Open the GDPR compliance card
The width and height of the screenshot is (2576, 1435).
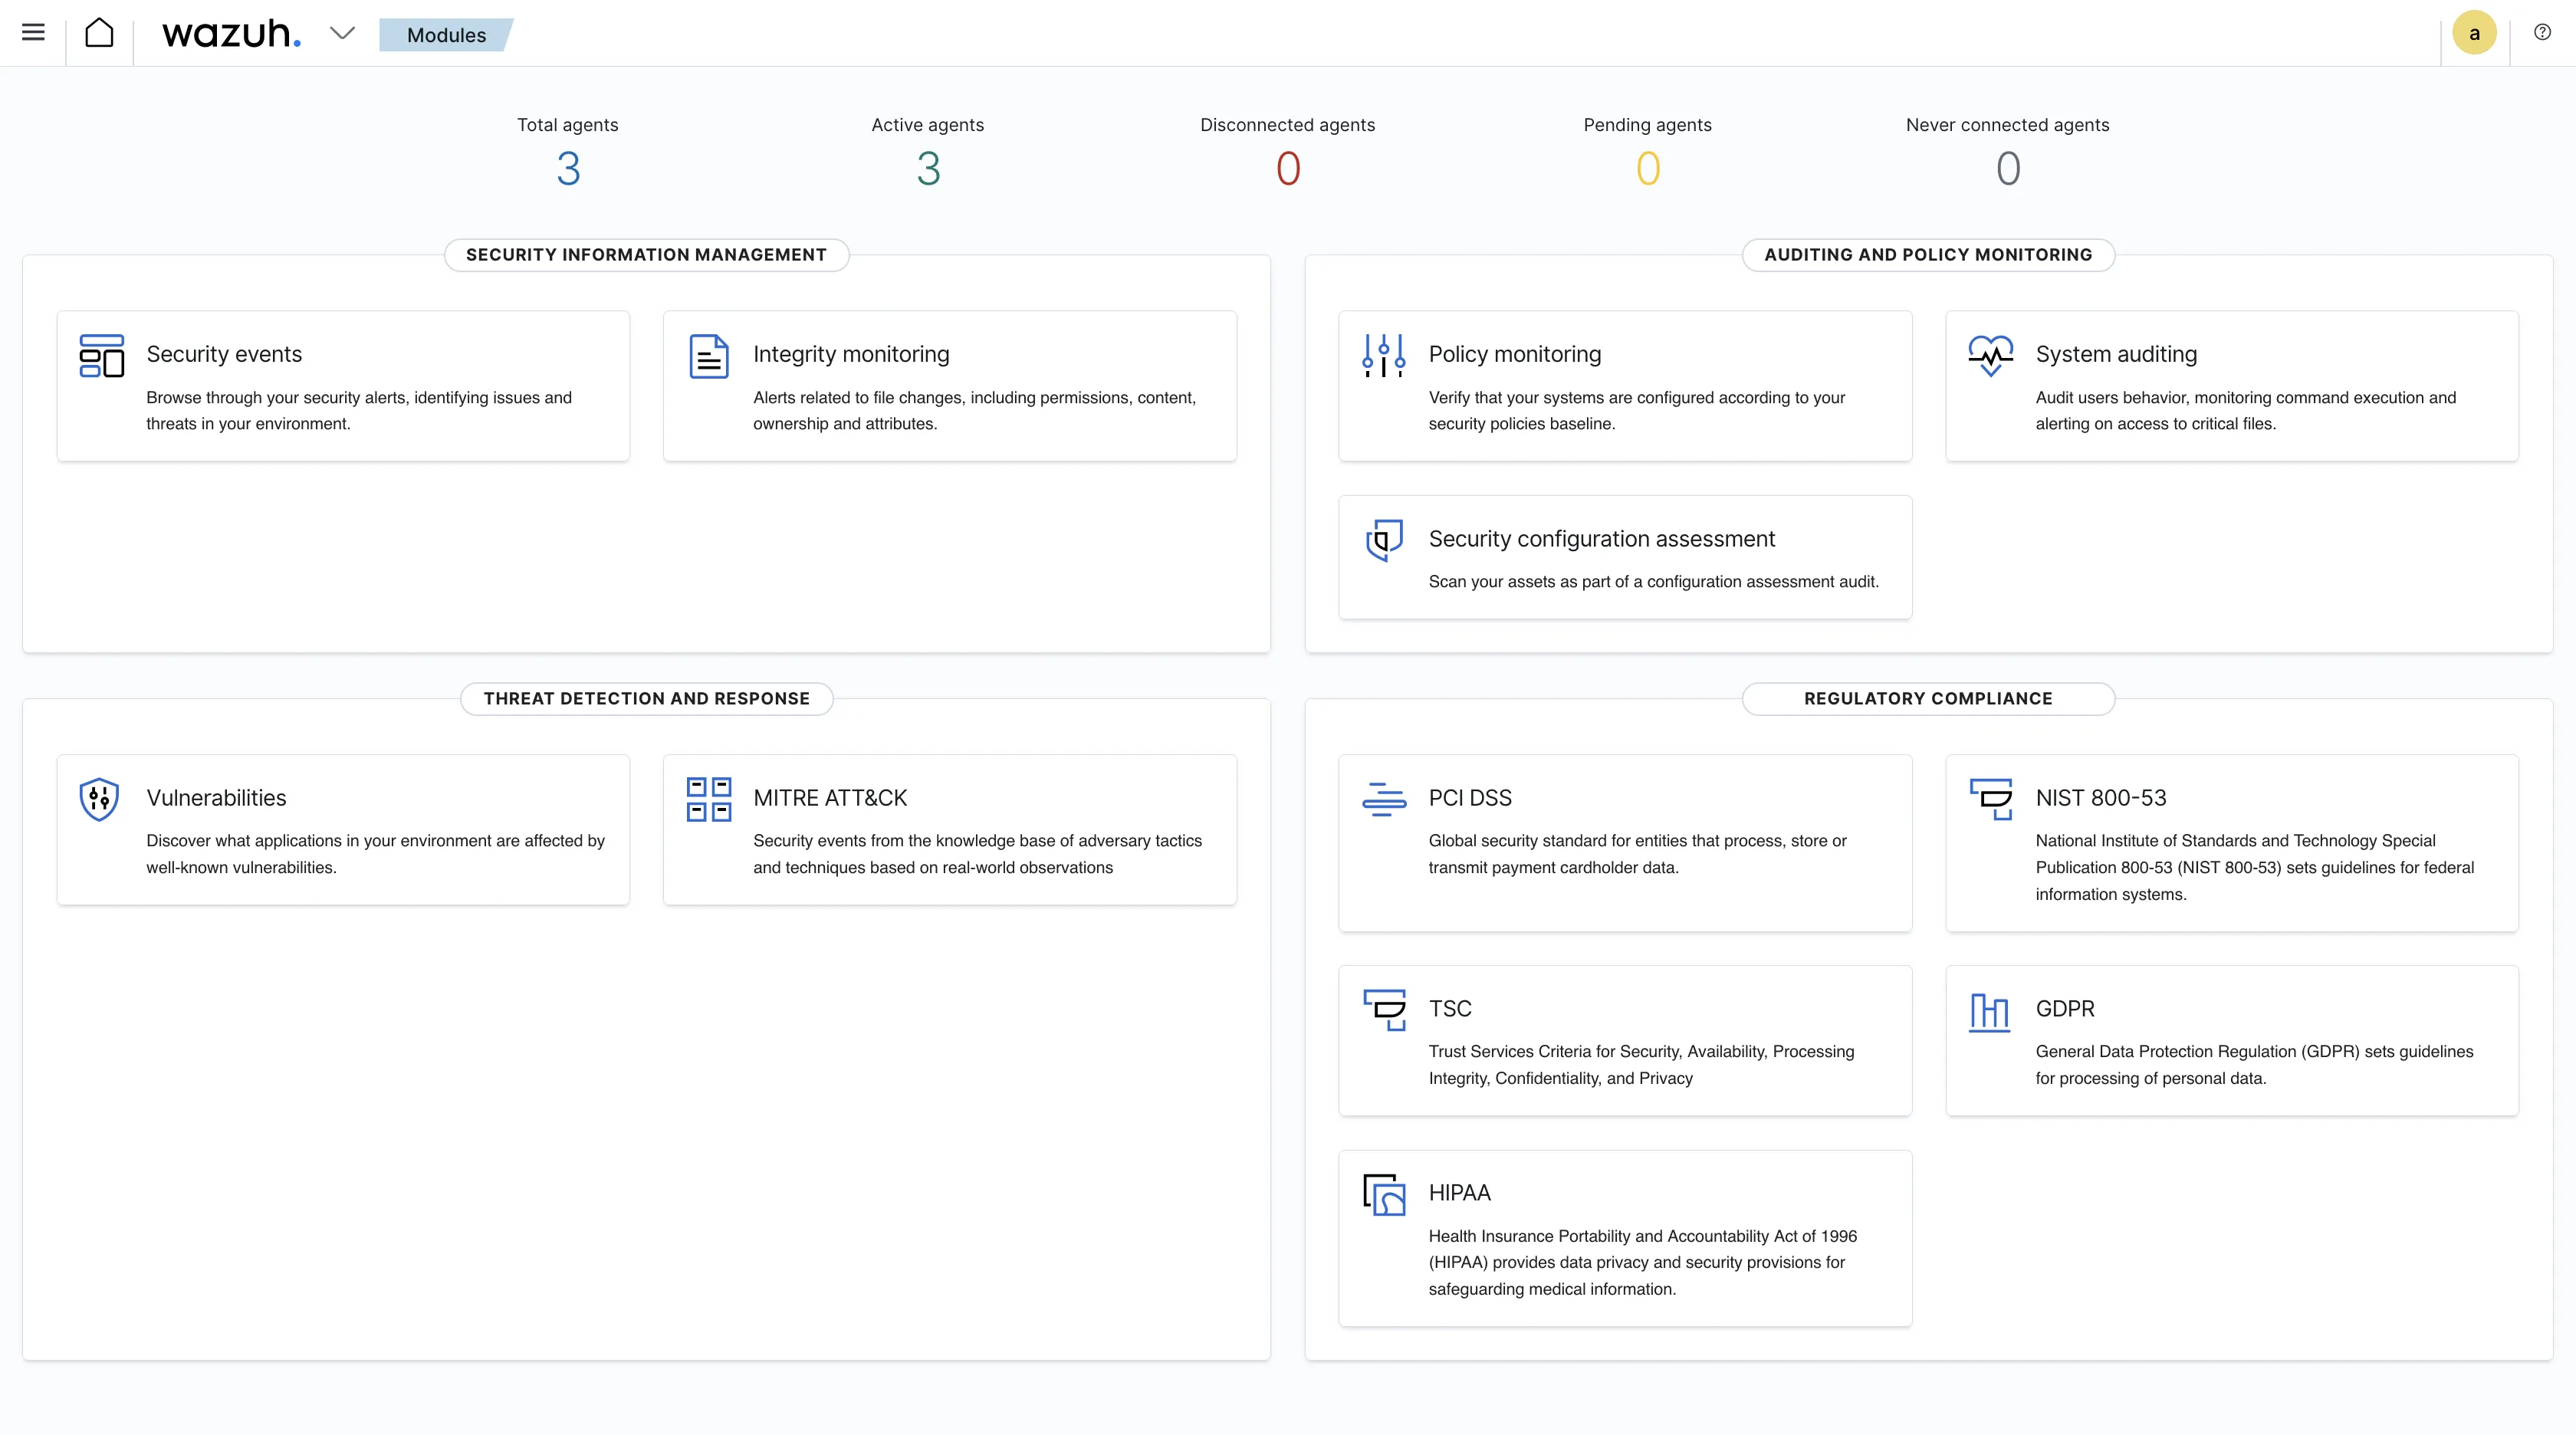click(x=2064, y=1009)
